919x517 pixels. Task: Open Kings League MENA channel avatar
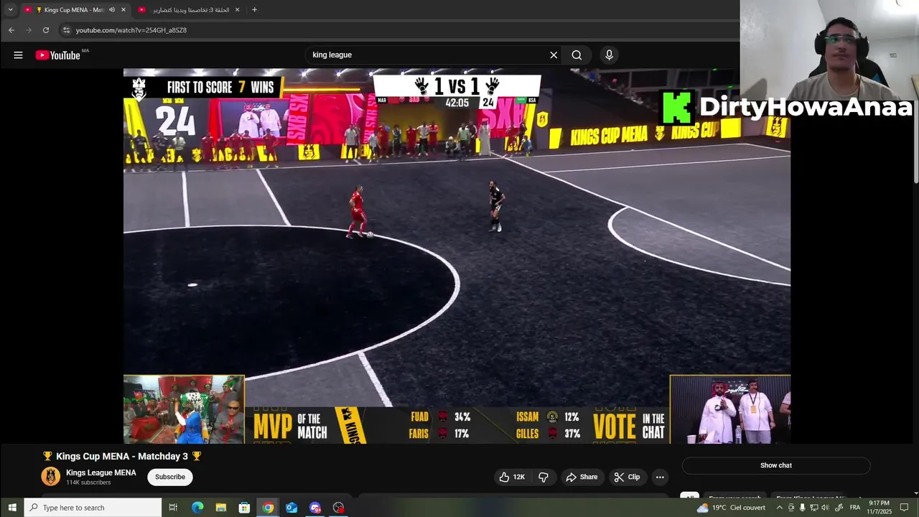pyautogui.click(x=50, y=477)
